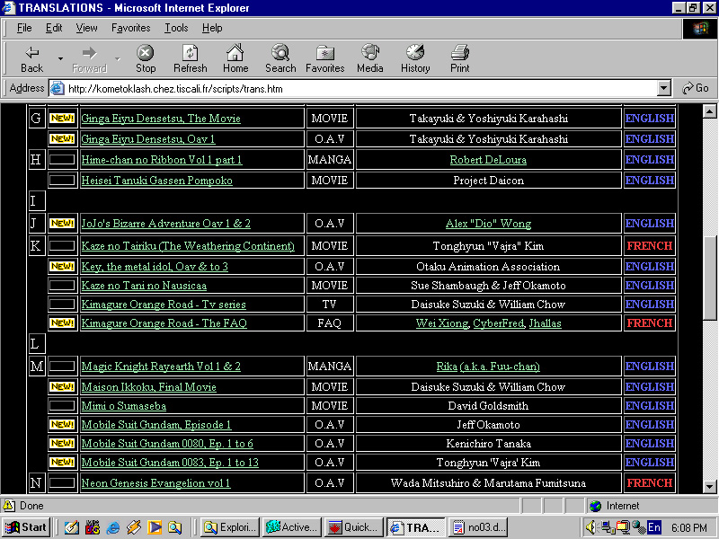The image size is (719, 539).
Task: Click translator link Alex "Dio" Wong
Action: 488,223
